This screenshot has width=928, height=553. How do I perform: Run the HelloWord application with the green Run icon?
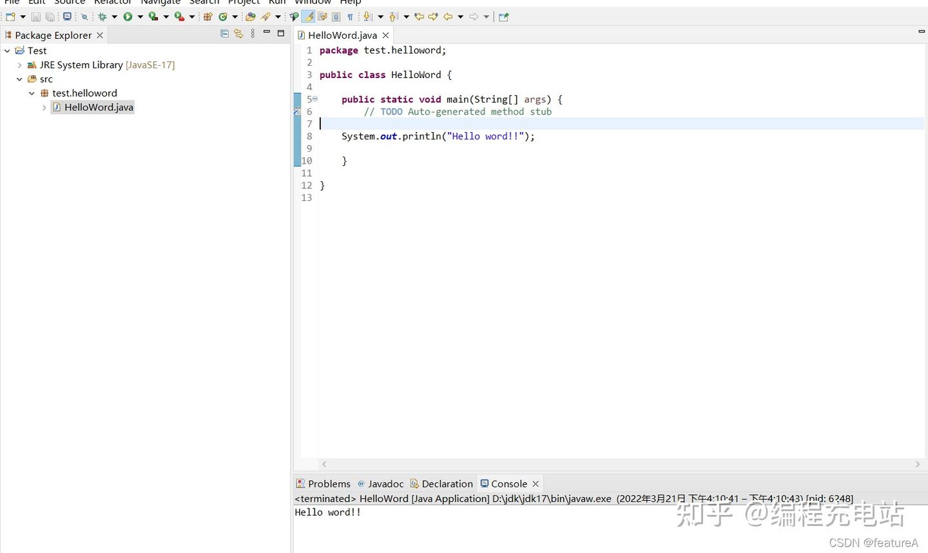tap(127, 16)
